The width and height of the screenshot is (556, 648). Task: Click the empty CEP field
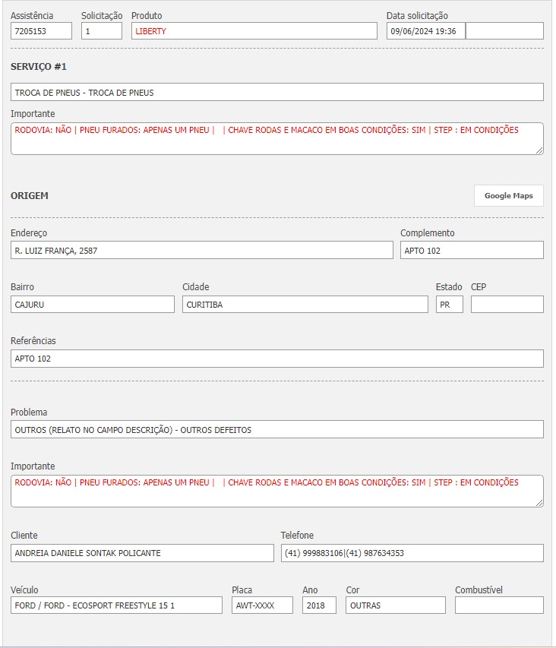point(507,304)
